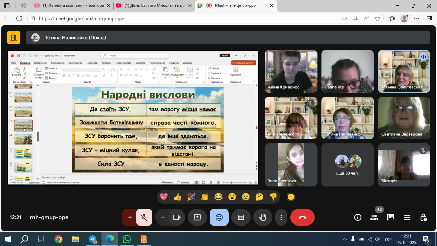Open meeting details info icon
This screenshot has height=246, width=437.
pos(358,217)
